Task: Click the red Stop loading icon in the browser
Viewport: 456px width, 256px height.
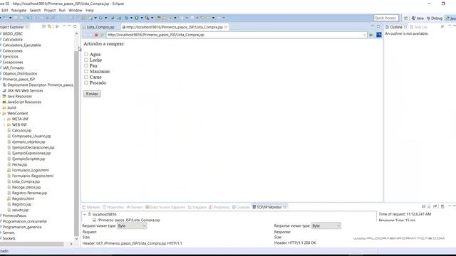Action: point(96,35)
